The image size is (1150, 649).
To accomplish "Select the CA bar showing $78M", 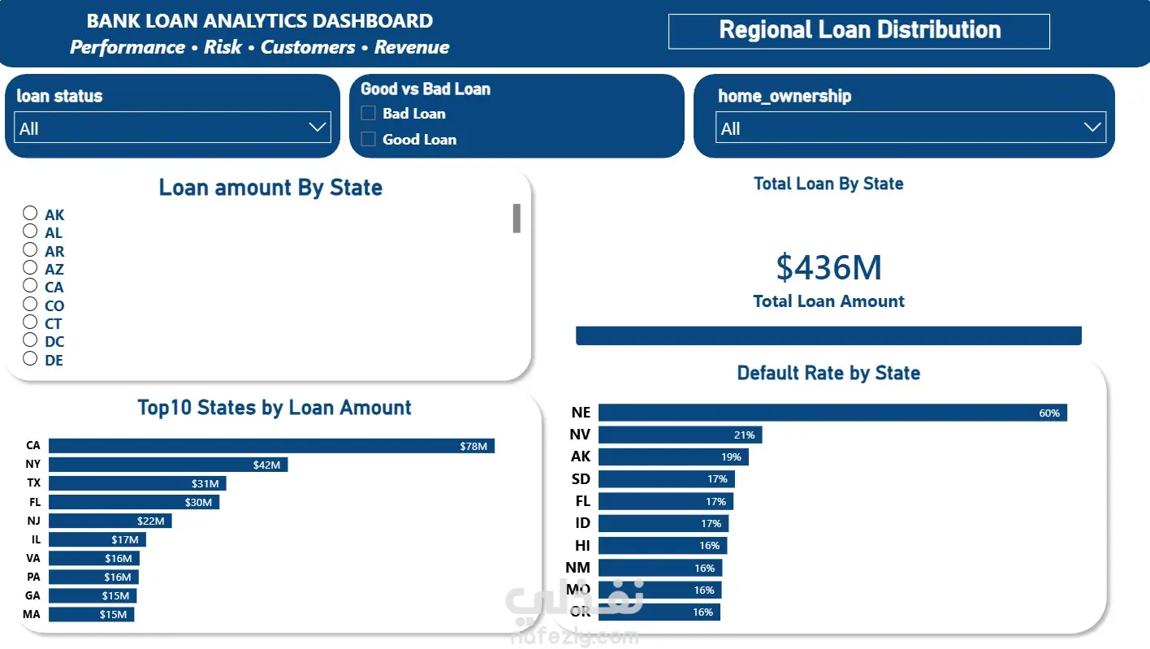I will pyautogui.click(x=271, y=446).
